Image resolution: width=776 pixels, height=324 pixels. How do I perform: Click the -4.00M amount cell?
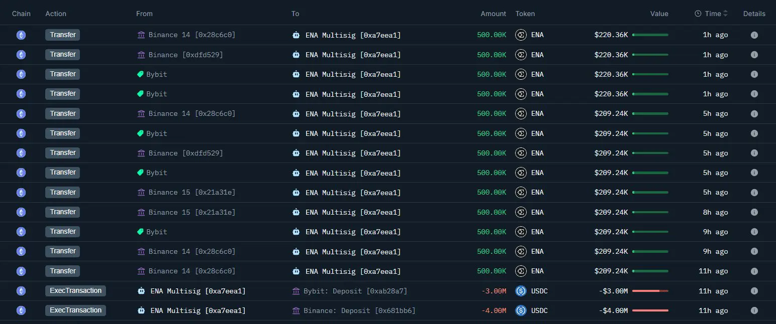(494, 310)
